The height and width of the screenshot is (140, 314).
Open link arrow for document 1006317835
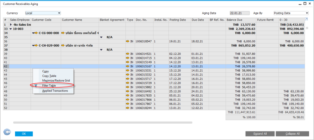point(127,95)
